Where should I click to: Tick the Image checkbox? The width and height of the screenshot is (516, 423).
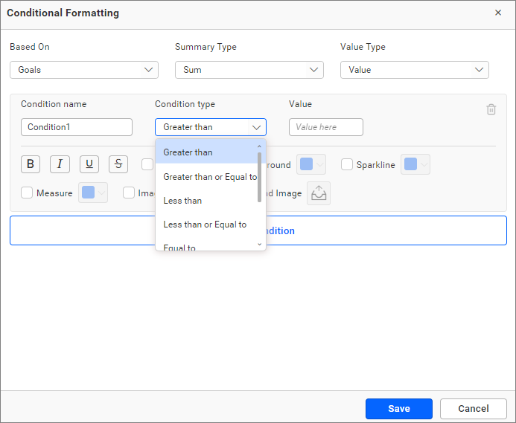tap(129, 193)
